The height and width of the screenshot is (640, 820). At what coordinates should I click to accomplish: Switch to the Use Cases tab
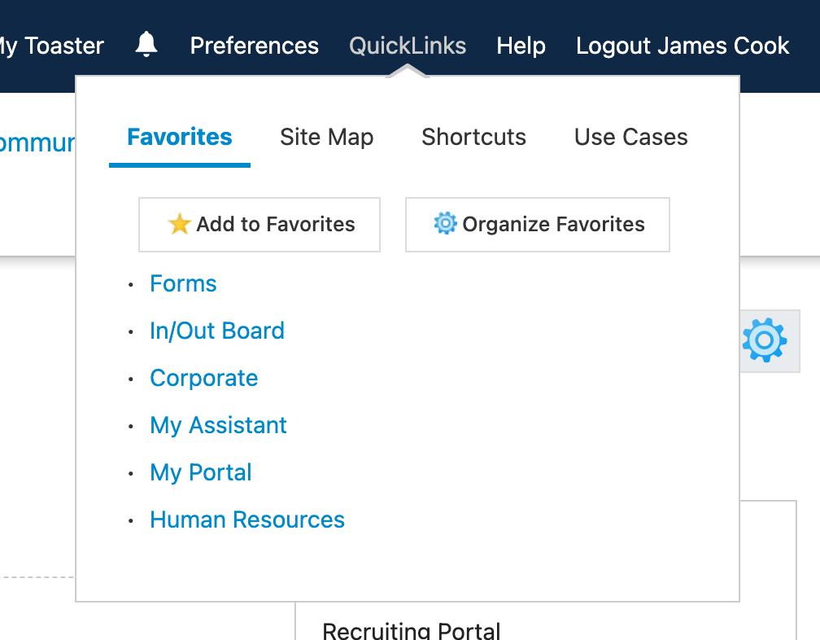[x=630, y=137]
